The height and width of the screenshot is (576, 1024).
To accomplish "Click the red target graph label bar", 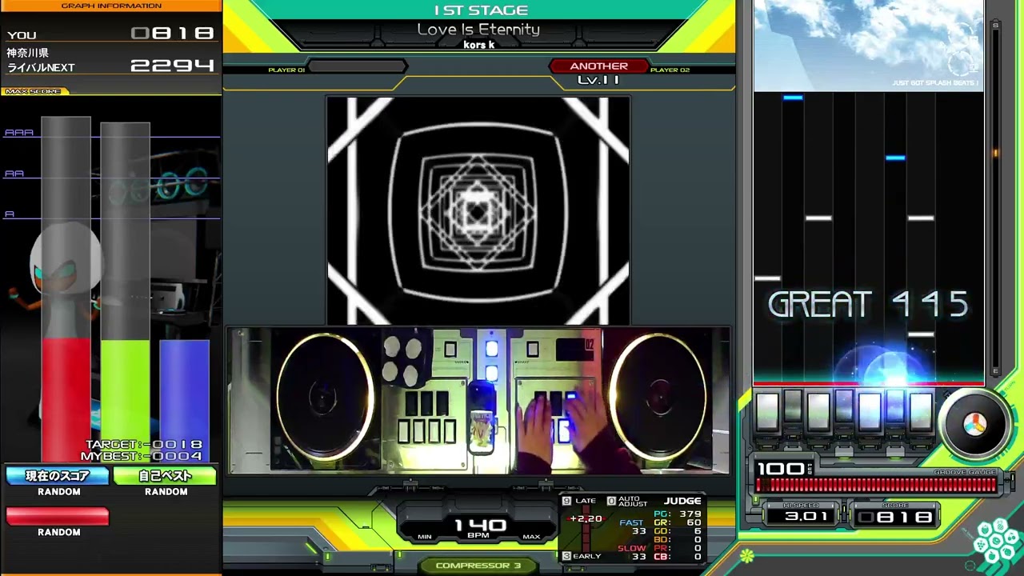I will tap(58, 517).
